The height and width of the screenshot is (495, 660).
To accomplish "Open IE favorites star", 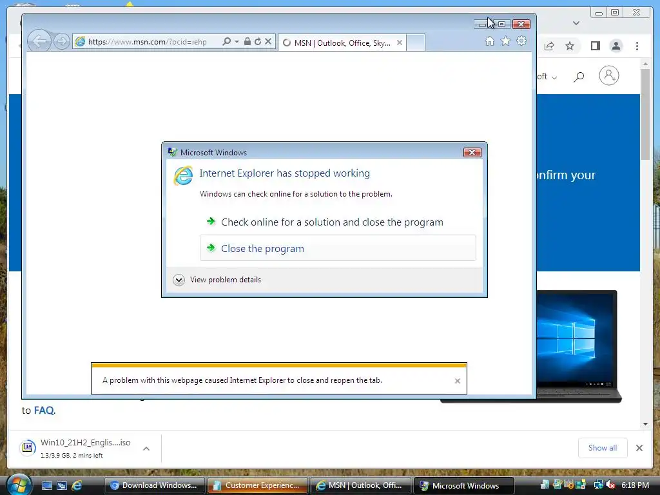I will pyautogui.click(x=505, y=41).
